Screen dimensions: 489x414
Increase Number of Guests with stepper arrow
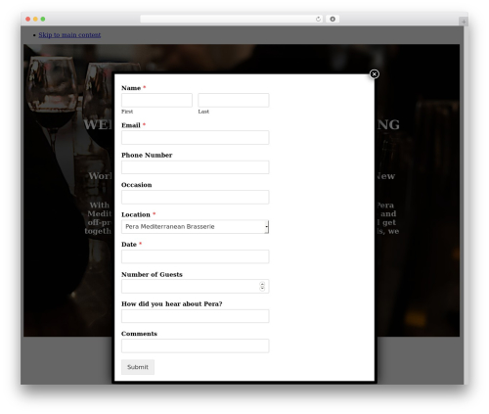262,284
